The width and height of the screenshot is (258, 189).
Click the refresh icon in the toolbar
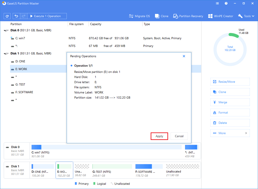pos(7,16)
